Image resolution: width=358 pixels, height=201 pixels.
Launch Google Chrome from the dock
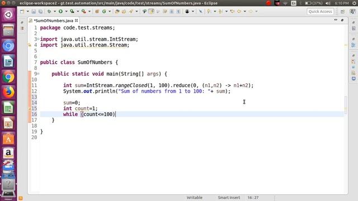pos(8,77)
